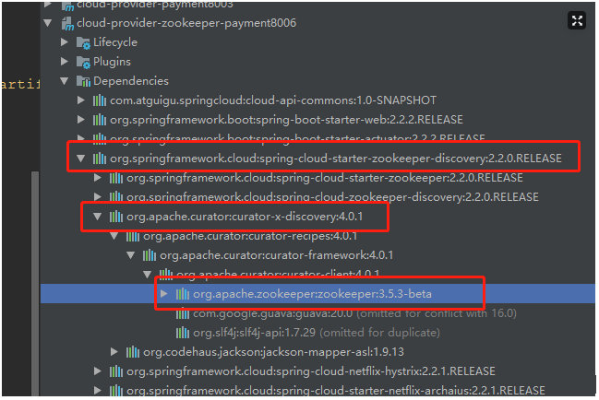The image size is (599, 400).
Task: Select org.codehaus.jackson:jackson-mapper-asl:1.9.13
Action: 273,351
